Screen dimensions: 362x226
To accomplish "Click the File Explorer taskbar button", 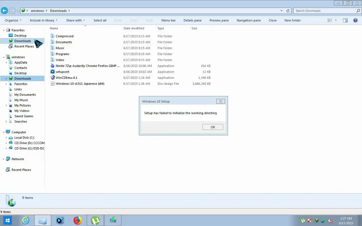I will point(43,220).
